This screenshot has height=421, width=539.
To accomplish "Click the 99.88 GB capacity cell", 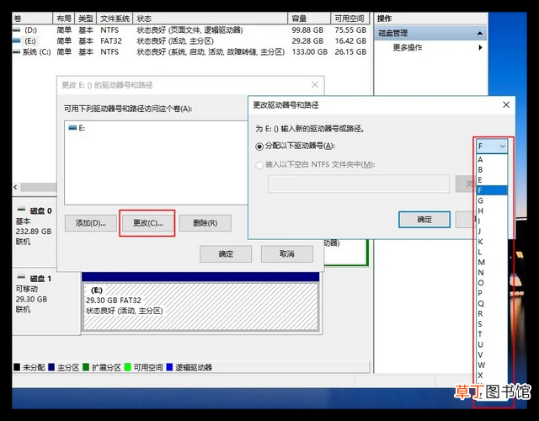I will pyautogui.click(x=307, y=30).
